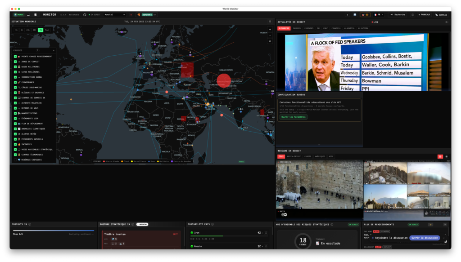461x262 pixels.
Task: Click the Ouvrir la discussion button
Action: tap(425, 238)
